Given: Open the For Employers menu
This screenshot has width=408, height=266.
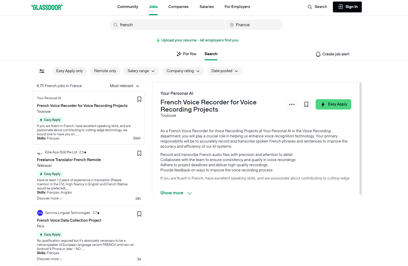Looking at the screenshot, I should [x=237, y=7].
